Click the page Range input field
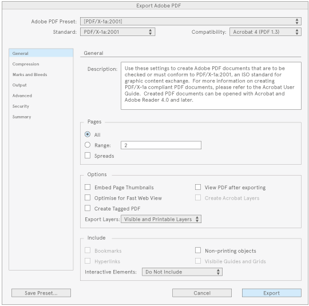Screen dimensions: 309x306 coord(161,145)
